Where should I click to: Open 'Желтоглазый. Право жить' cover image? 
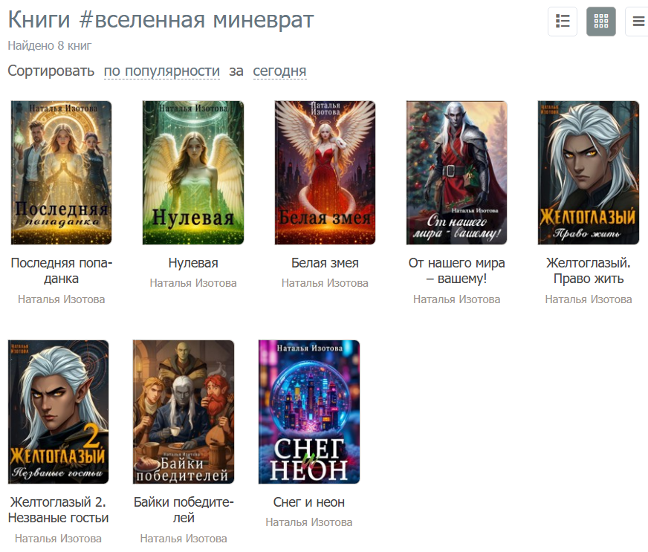click(x=589, y=172)
